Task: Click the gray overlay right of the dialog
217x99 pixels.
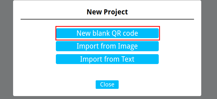Action: pos(209,50)
